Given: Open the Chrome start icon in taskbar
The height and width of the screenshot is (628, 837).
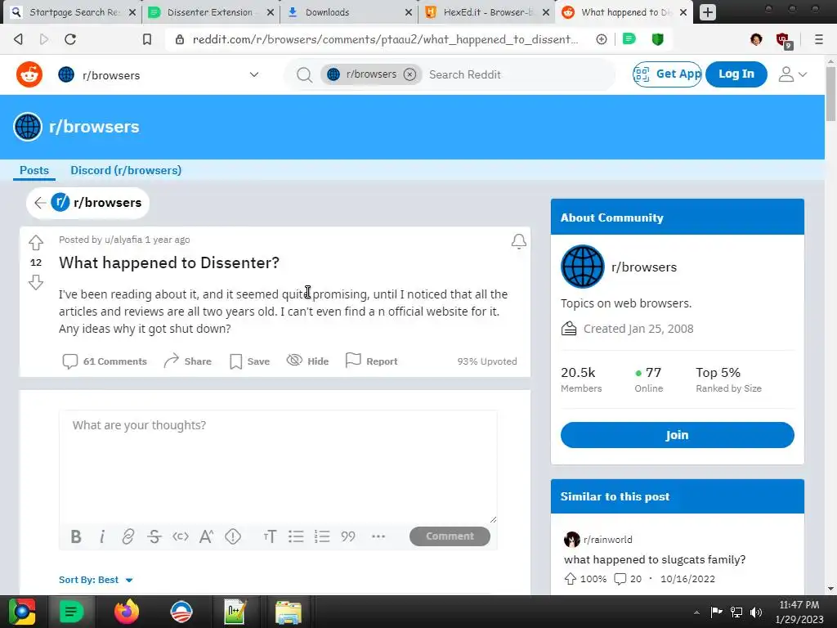Looking at the screenshot, I should (22, 612).
